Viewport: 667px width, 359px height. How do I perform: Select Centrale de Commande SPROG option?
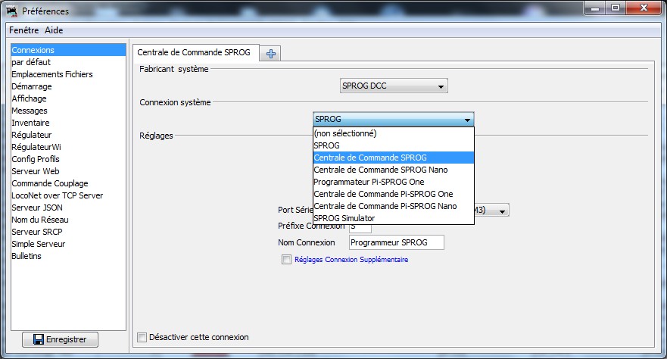tap(394, 158)
